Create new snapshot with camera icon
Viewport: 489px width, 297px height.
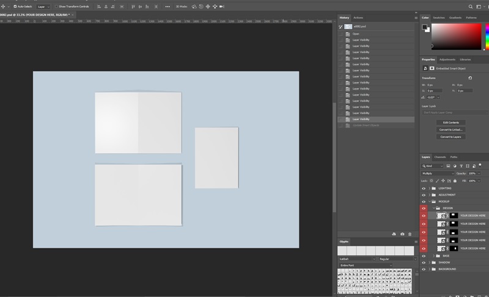click(402, 234)
